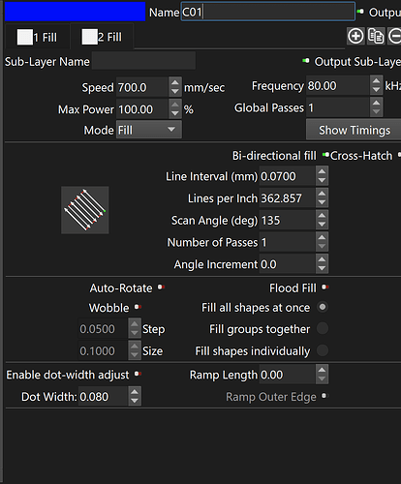Click the scan angle fill preview thumbnail

[x=85, y=210]
